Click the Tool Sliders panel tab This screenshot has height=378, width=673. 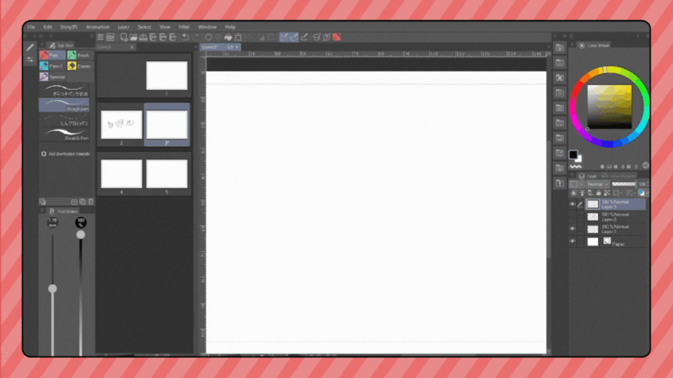(x=64, y=211)
